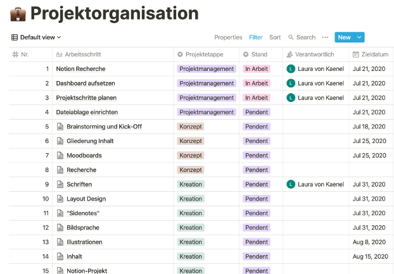This screenshot has height=274, width=394.
Task: Click the page icon beside Layout Design
Action: point(61,199)
